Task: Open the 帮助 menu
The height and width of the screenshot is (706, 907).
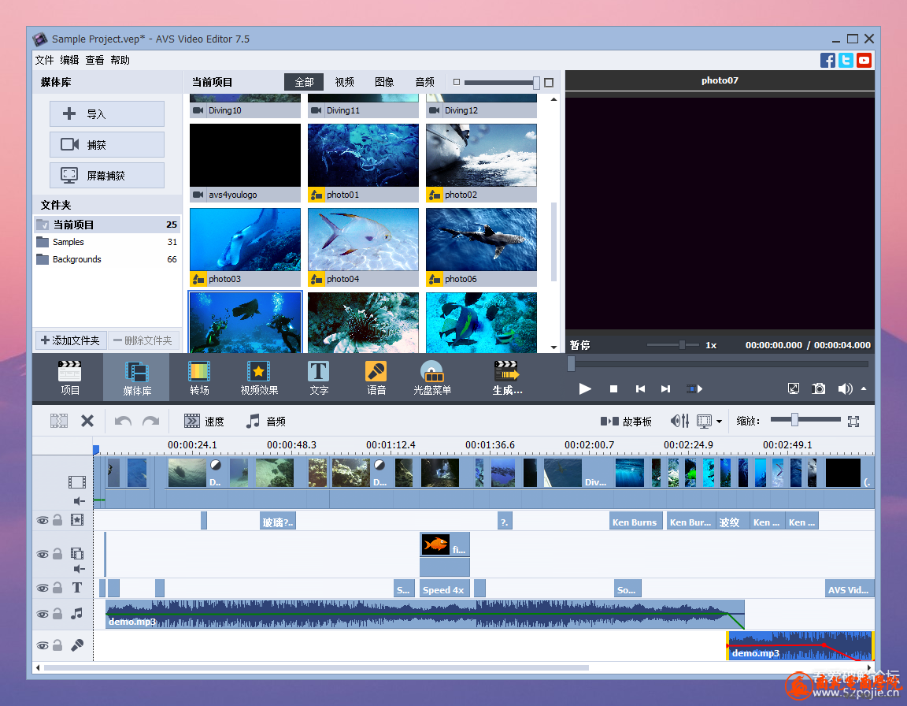Action: click(120, 60)
